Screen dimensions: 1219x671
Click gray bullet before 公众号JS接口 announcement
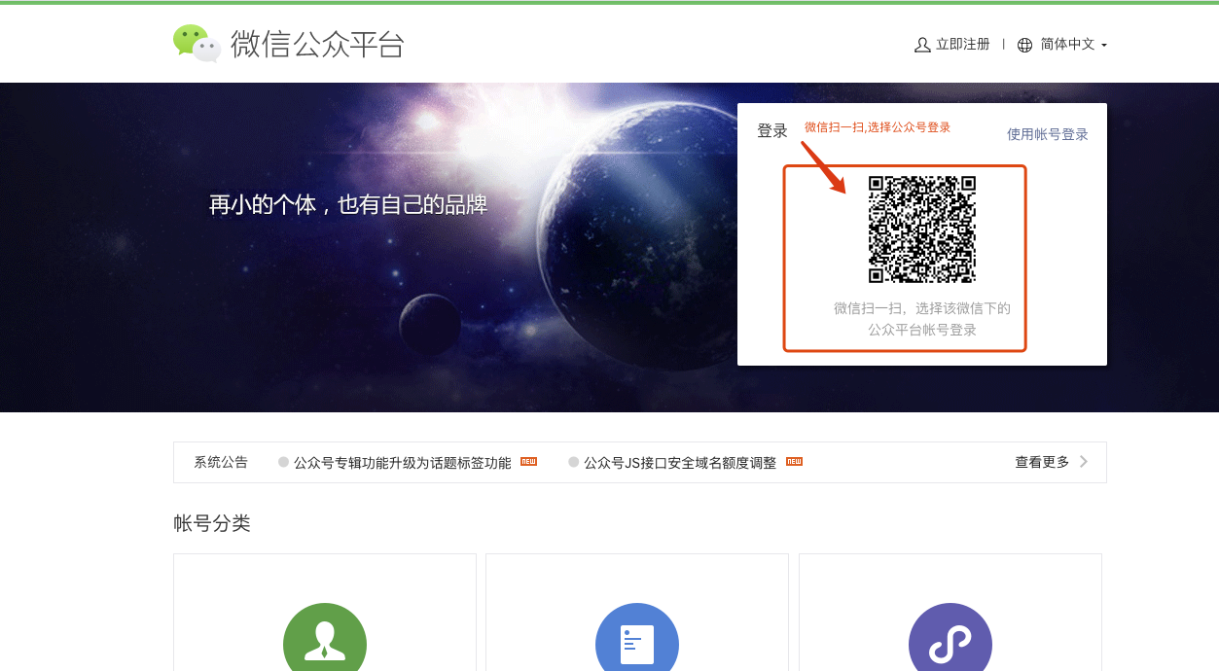574,462
